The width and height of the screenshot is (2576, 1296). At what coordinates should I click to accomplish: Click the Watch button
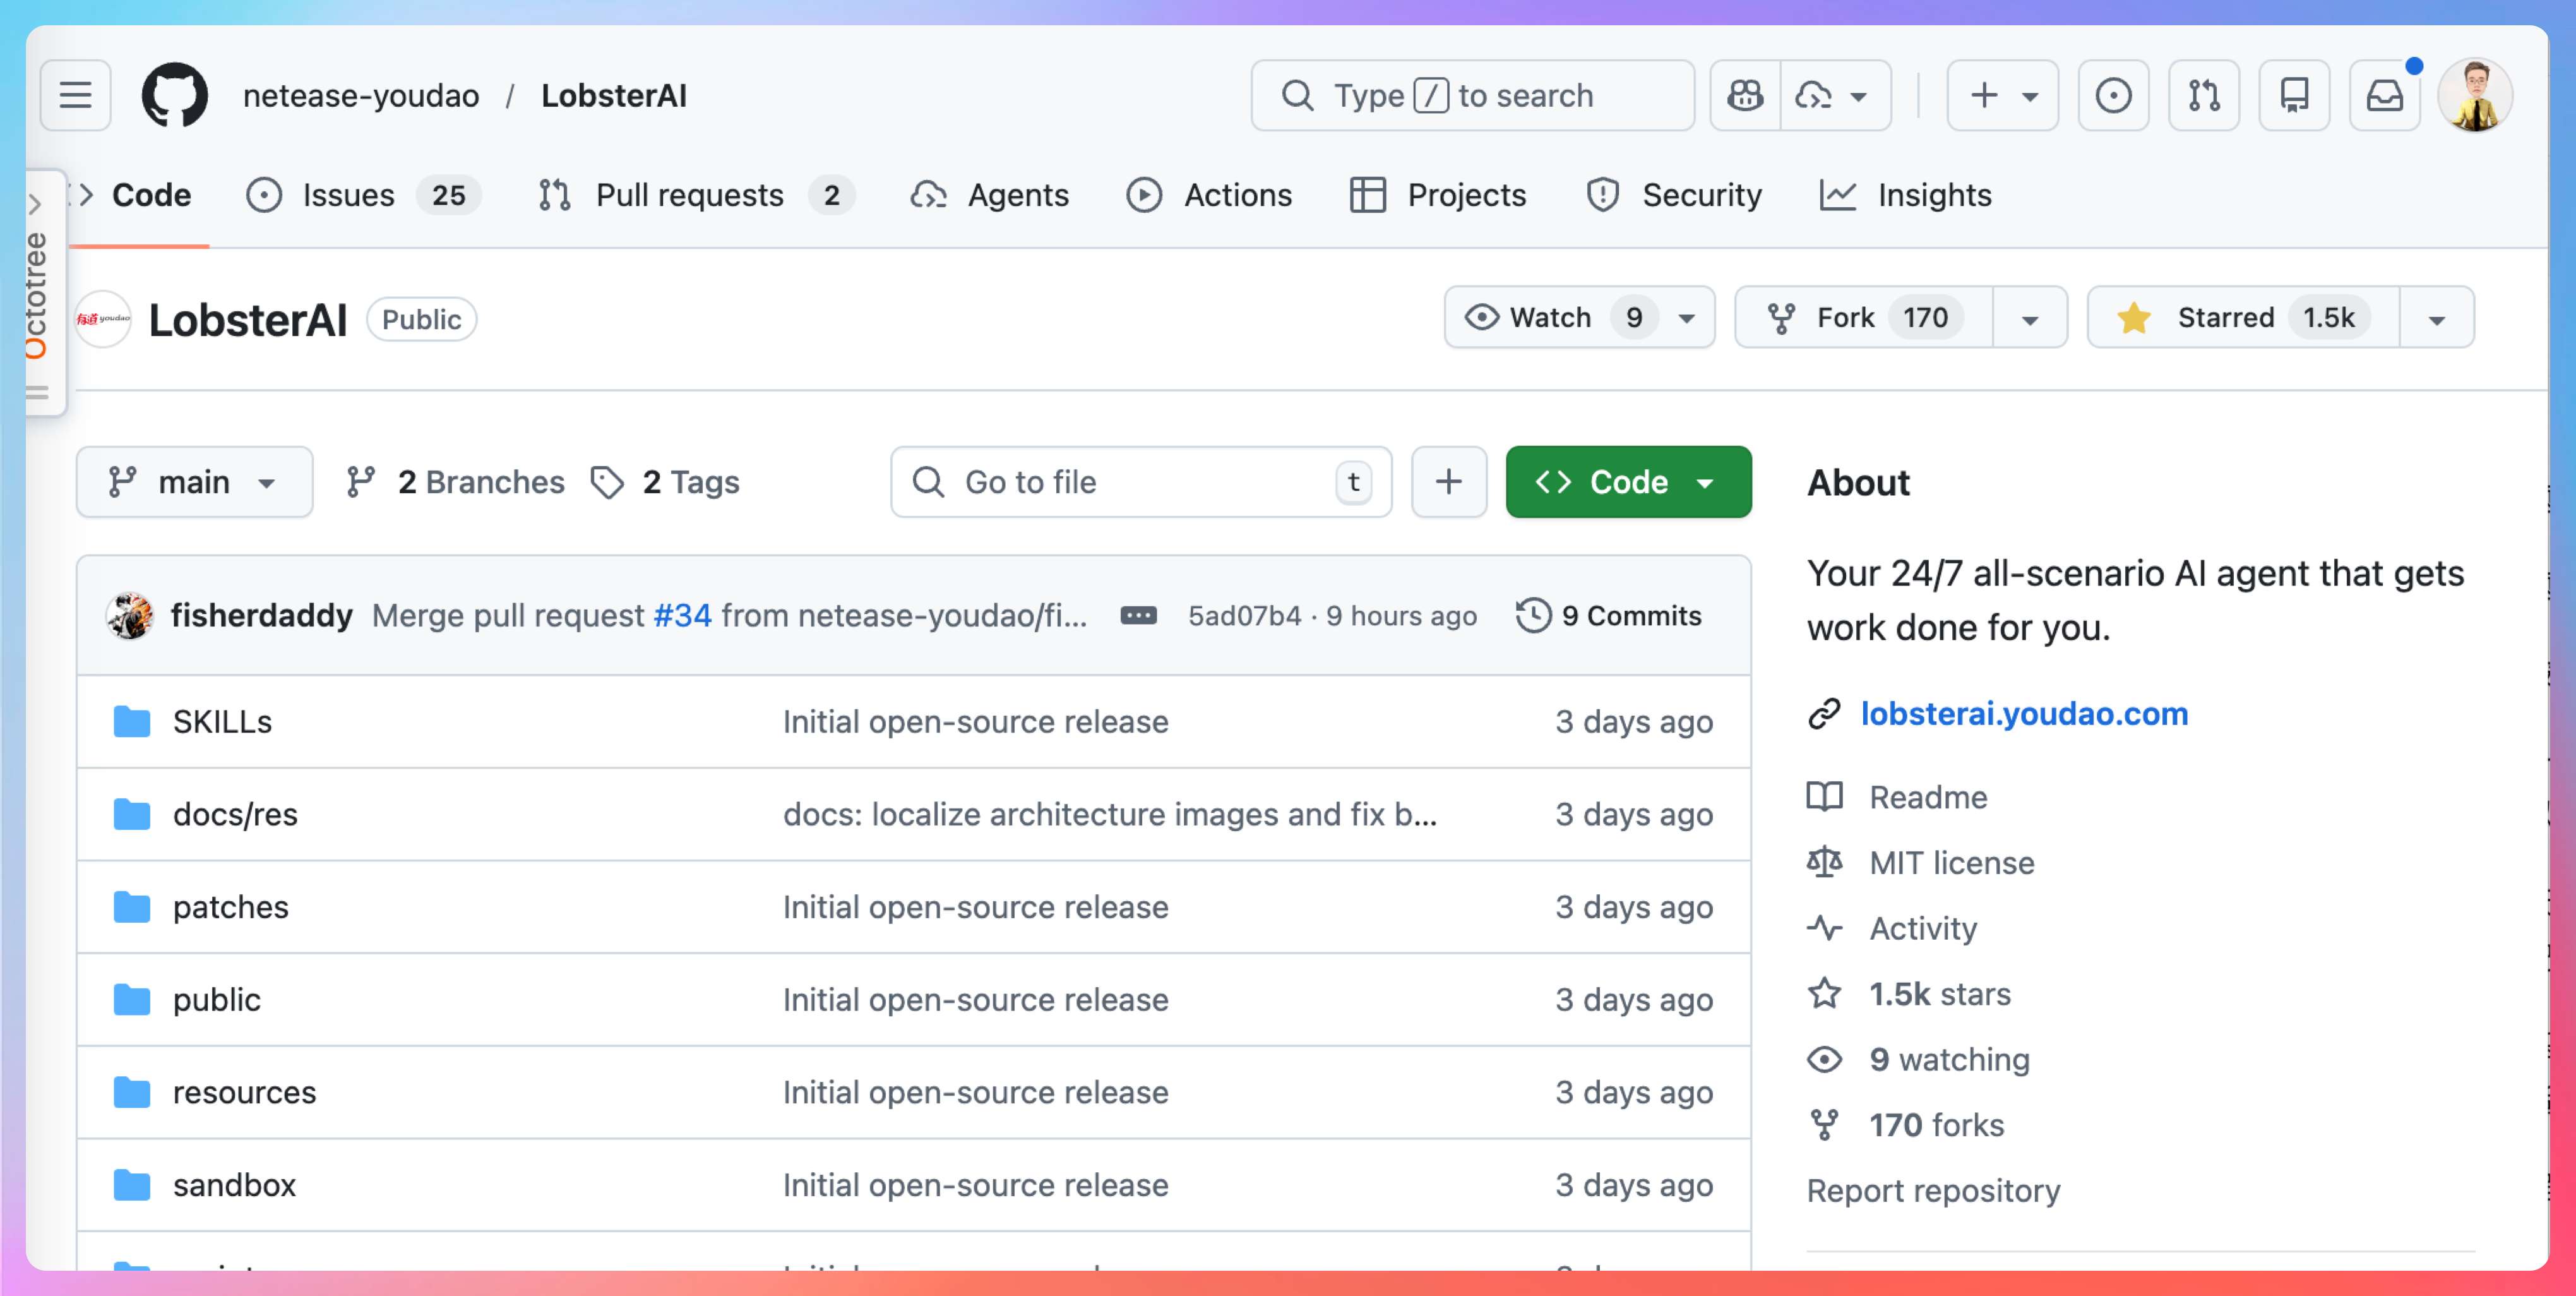1550,317
